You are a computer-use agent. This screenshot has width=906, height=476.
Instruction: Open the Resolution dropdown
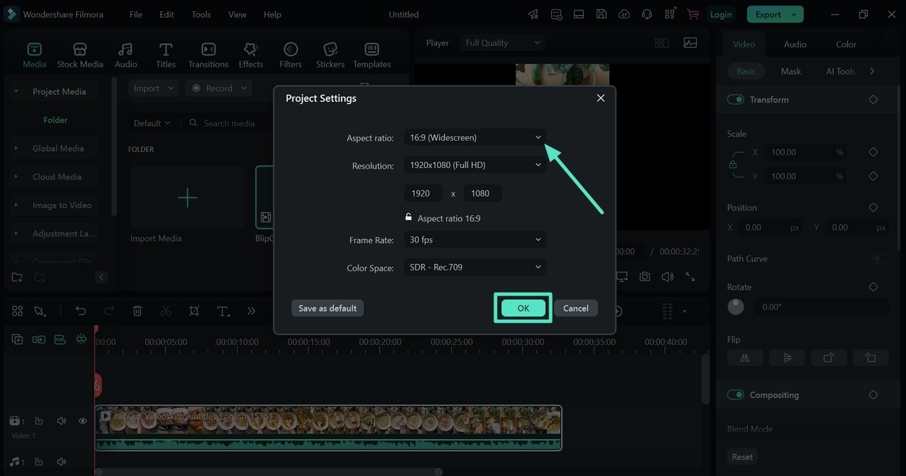click(x=475, y=165)
